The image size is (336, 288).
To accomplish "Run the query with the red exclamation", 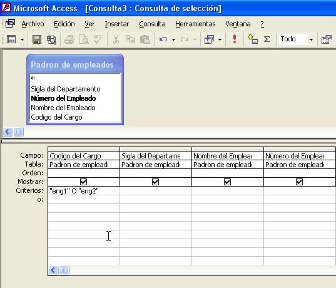I will tap(235, 39).
